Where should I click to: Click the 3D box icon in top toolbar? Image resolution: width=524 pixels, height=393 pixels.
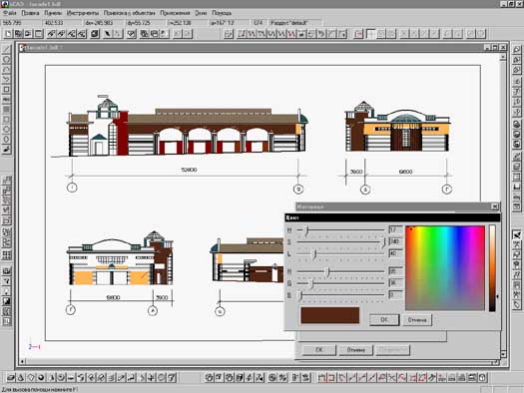[95, 34]
